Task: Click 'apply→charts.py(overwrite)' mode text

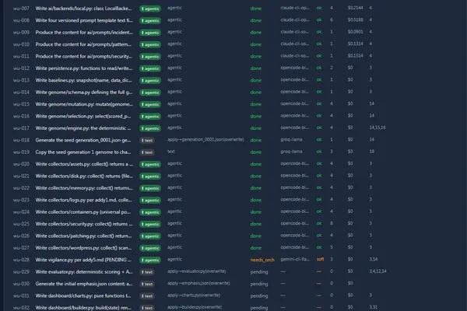Action: tap(194, 295)
